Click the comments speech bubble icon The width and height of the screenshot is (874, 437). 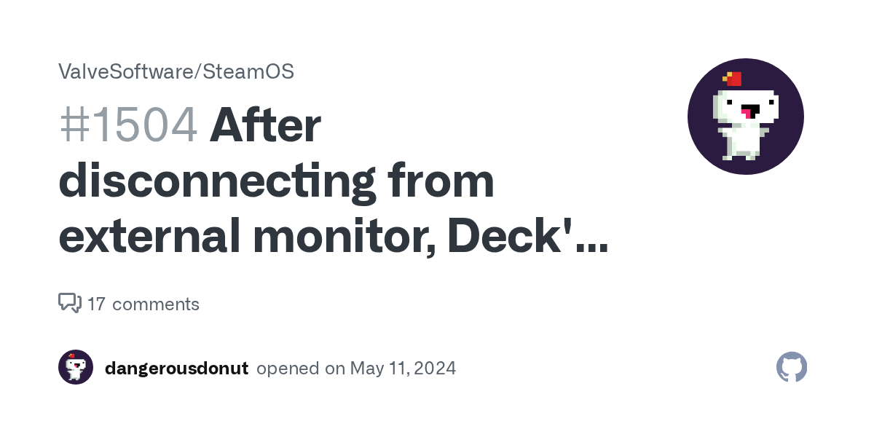coord(69,303)
